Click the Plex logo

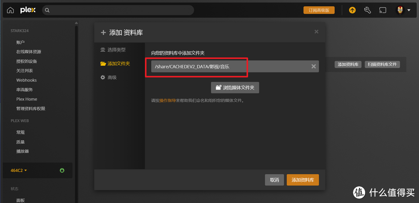click(x=28, y=10)
